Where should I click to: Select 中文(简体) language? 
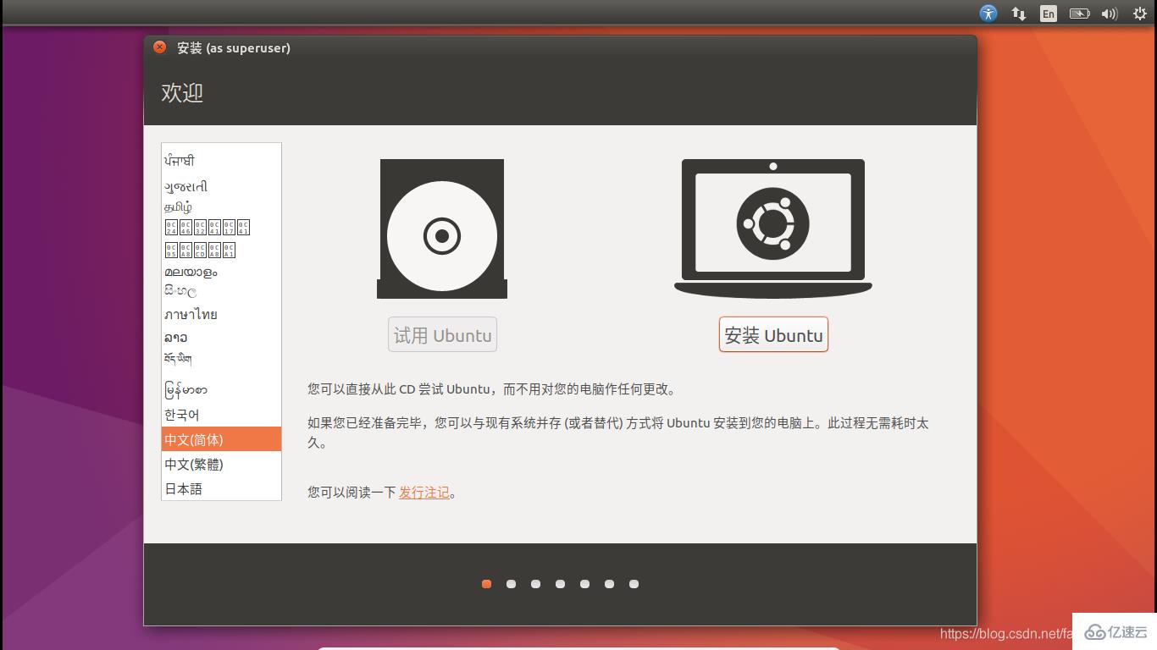pos(221,439)
